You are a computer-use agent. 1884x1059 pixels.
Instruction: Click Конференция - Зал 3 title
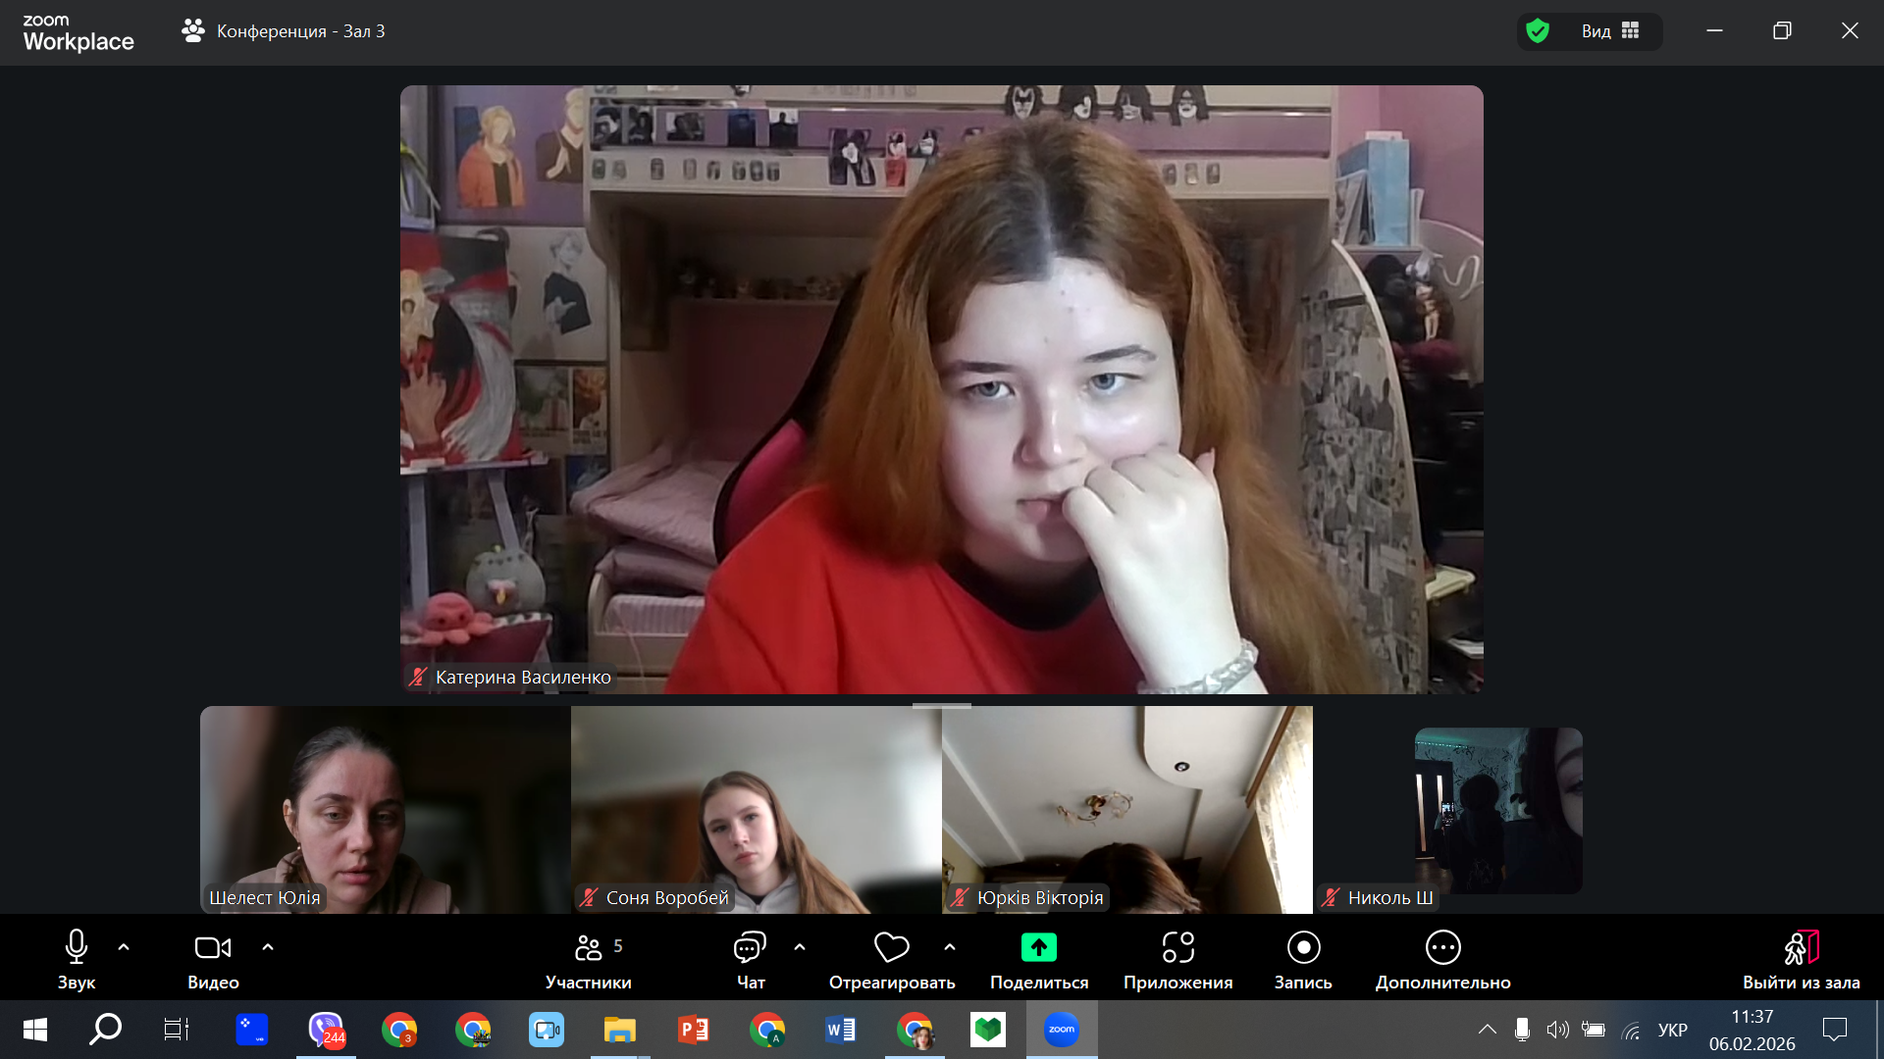pos(300,31)
